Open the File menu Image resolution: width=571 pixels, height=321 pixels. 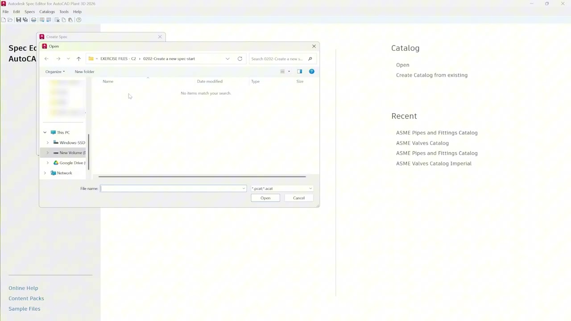coord(6,12)
